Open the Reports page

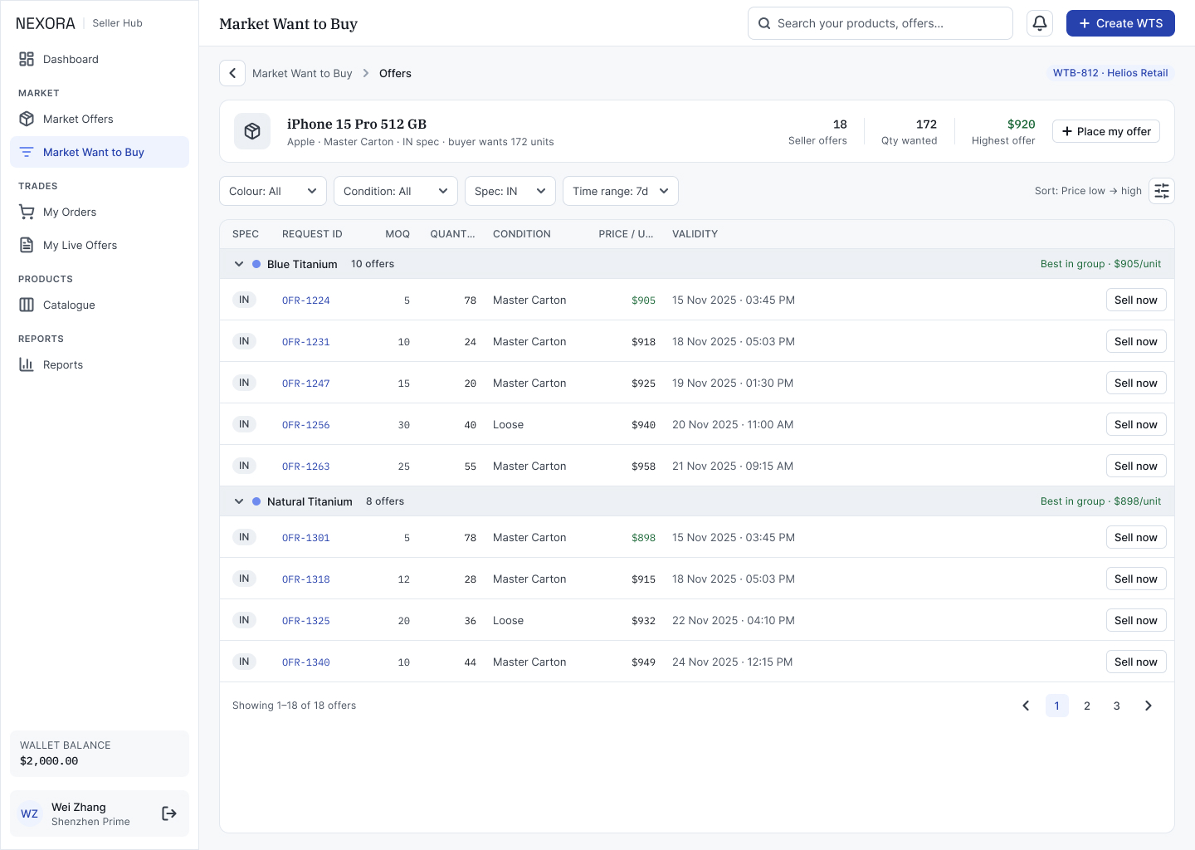[100, 364]
